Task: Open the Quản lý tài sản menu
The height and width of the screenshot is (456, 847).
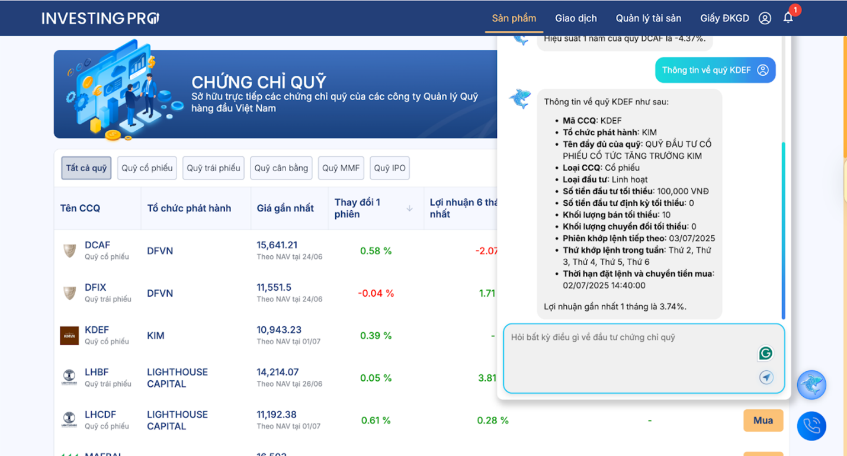Action: pyautogui.click(x=649, y=18)
